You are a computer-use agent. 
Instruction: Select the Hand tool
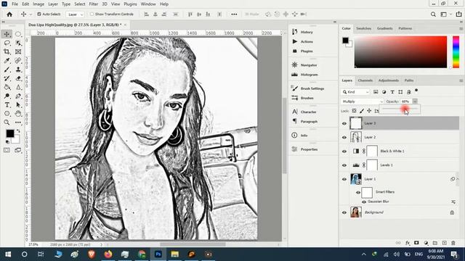[18, 114]
